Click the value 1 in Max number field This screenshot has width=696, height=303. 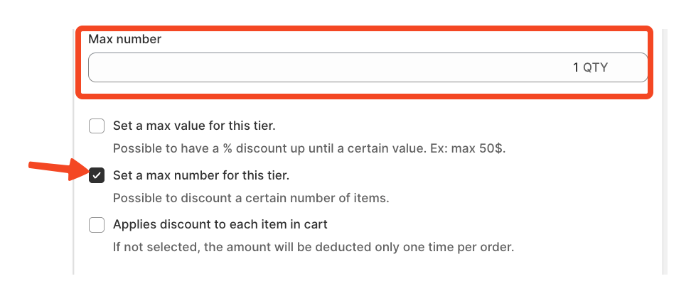click(576, 68)
